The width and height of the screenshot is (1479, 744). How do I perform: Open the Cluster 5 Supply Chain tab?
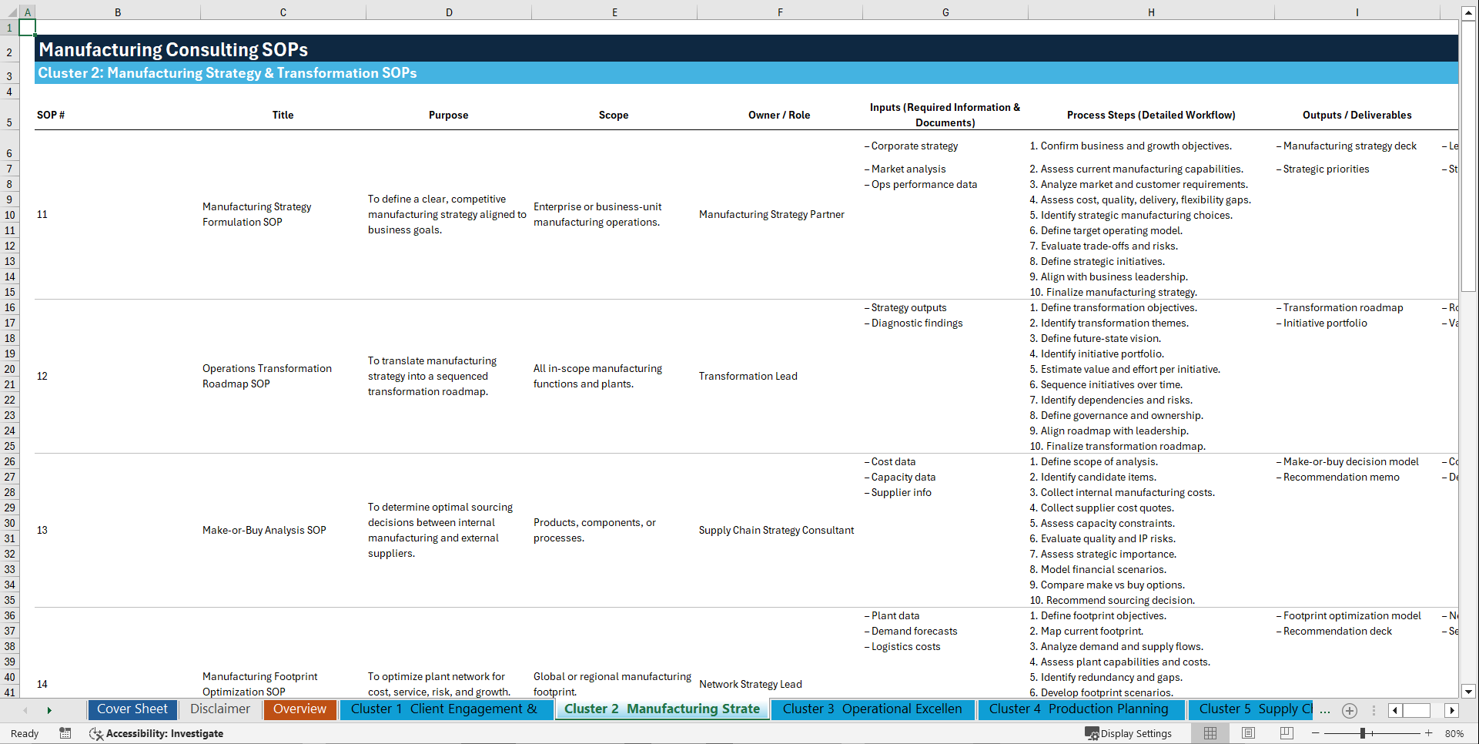[x=1251, y=709]
